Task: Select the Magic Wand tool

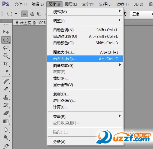Action: tap(6, 56)
